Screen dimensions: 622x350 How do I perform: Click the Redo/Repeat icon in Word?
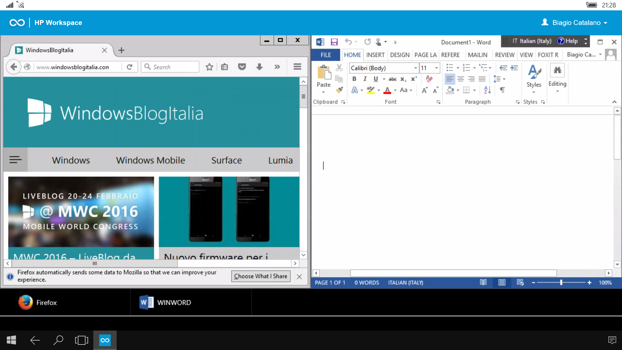click(367, 42)
